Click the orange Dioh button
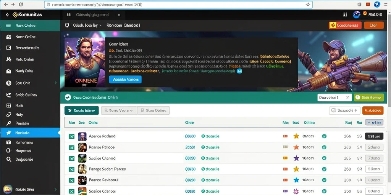The image size is (391, 195). [374, 26]
